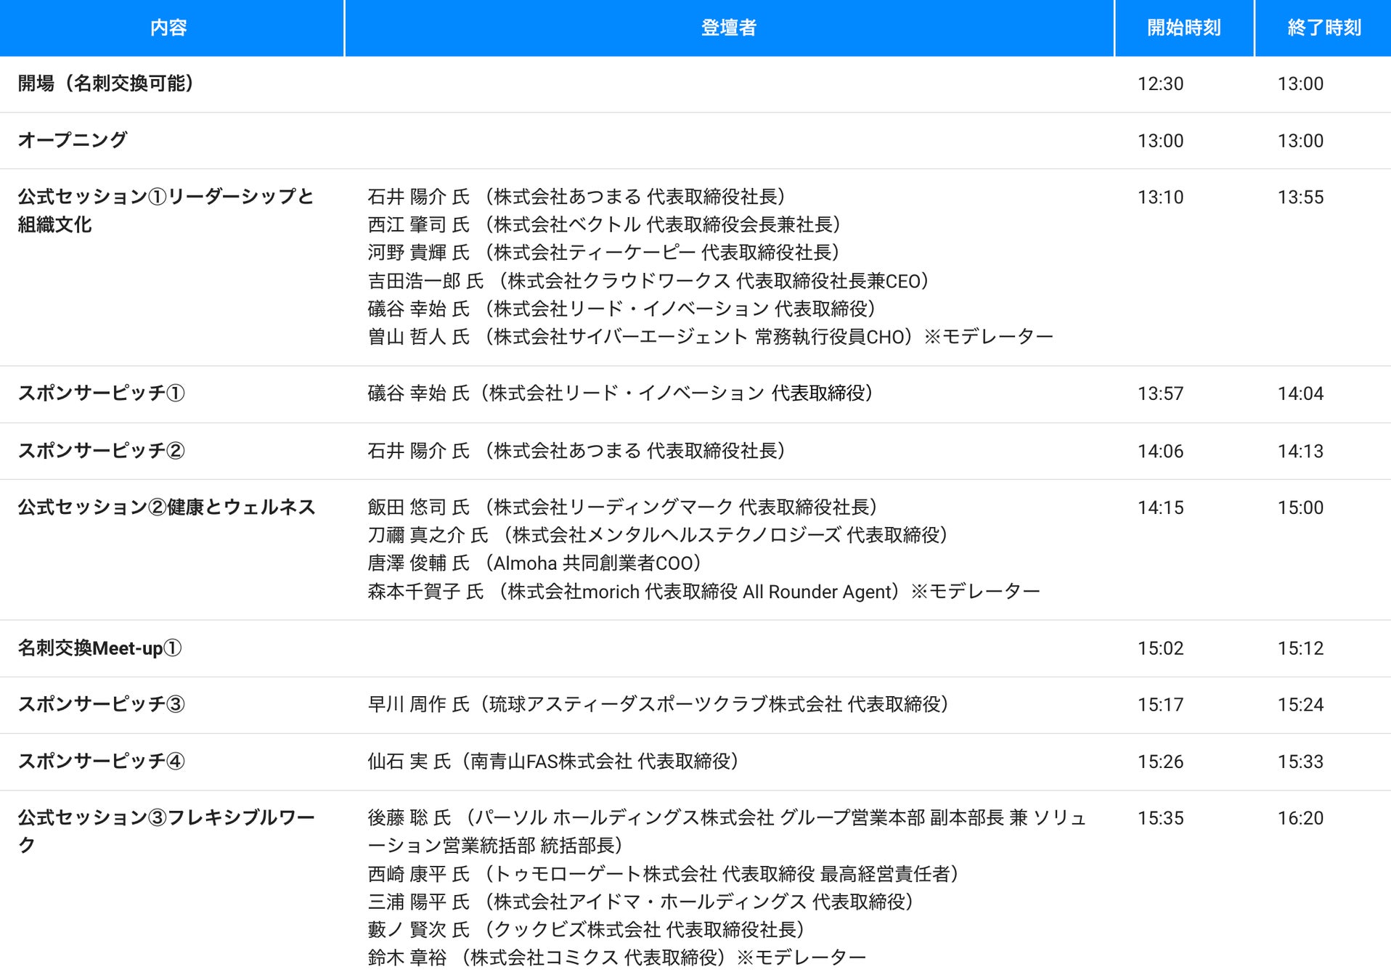Select speaker line 飯田 悠司 氏 (リーディングマーク)
Image resolution: width=1391 pixels, height=980 pixels.
pyautogui.click(x=622, y=507)
